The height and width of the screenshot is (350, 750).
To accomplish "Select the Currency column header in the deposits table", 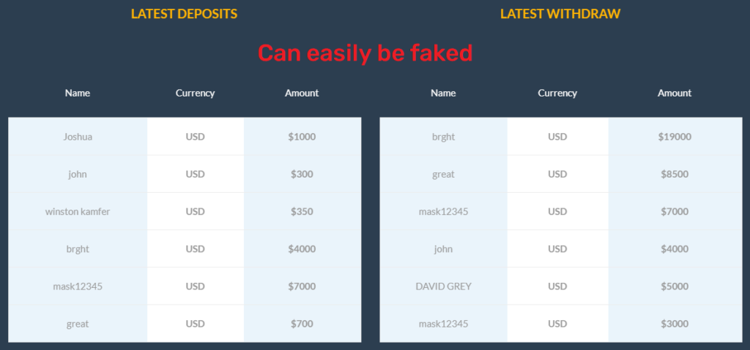I will pyautogui.click(x=195, y=93).
